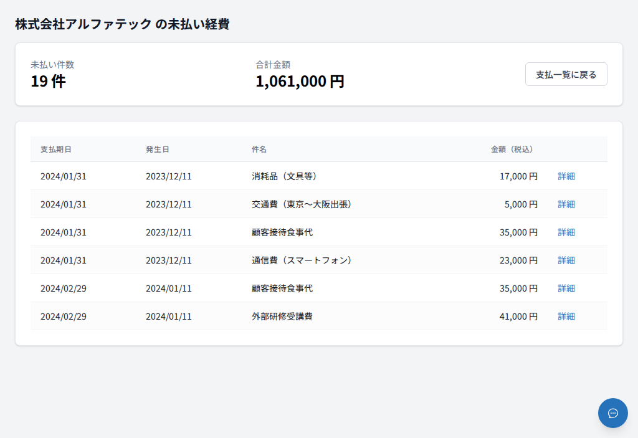Click the 19 件 unpaid count
Image resolution: width=638 pixels, height=438 pixels.
48,82
